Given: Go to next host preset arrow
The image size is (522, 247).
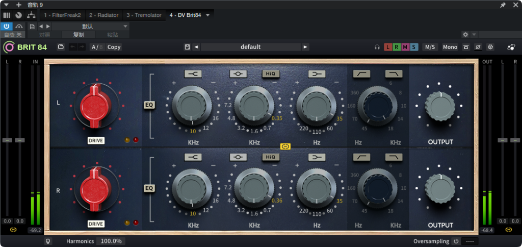Looking at the screenshot, I should [x=48, y=27].
